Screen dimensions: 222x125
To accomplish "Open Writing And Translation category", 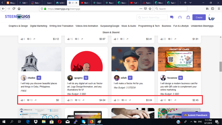I will (x=61, y=26).
